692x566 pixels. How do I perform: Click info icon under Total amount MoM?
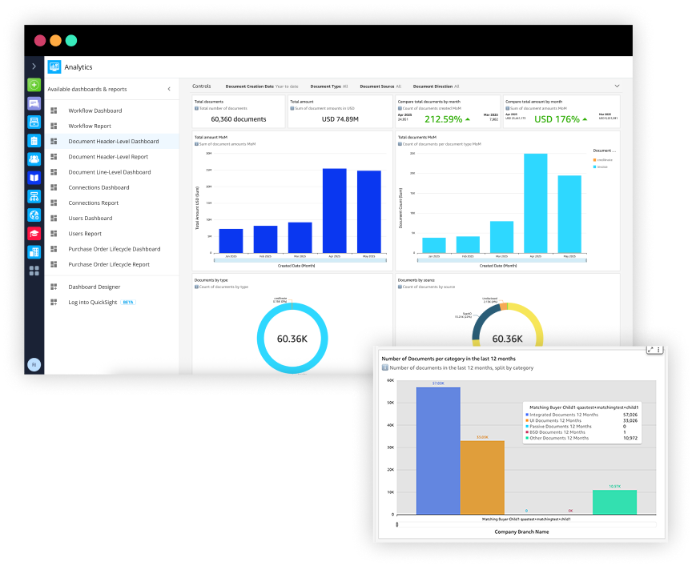[x=196, y=144]
